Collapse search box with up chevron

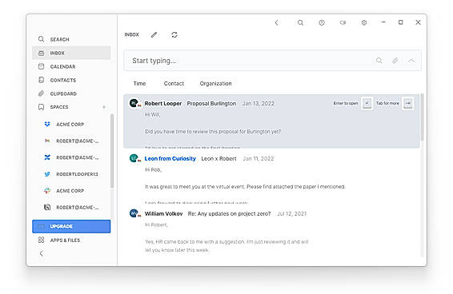pyautogui.click(x=411, y=61)
